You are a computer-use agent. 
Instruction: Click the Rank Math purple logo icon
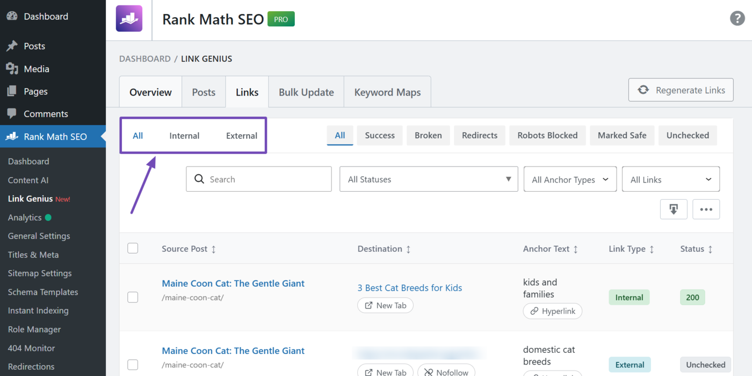click(129, 19)
